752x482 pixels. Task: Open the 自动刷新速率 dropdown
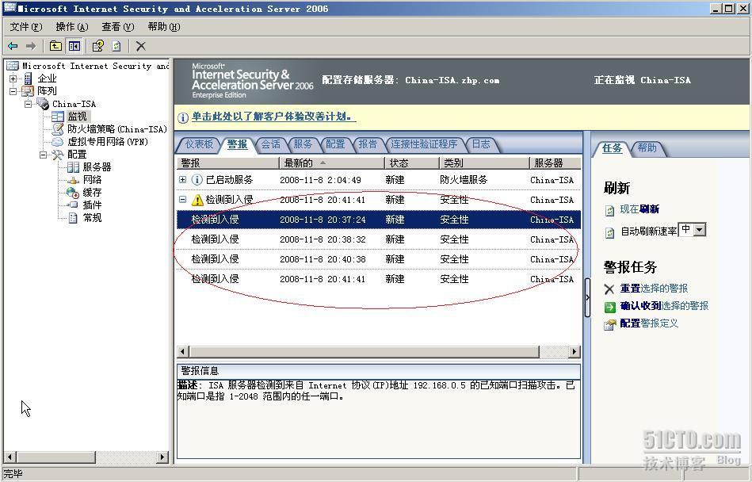tap(700, 230)
